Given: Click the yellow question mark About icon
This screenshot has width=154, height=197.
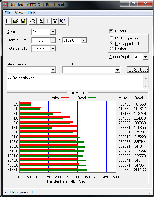Looking at the screenshot, I should (x=55, y=21).
